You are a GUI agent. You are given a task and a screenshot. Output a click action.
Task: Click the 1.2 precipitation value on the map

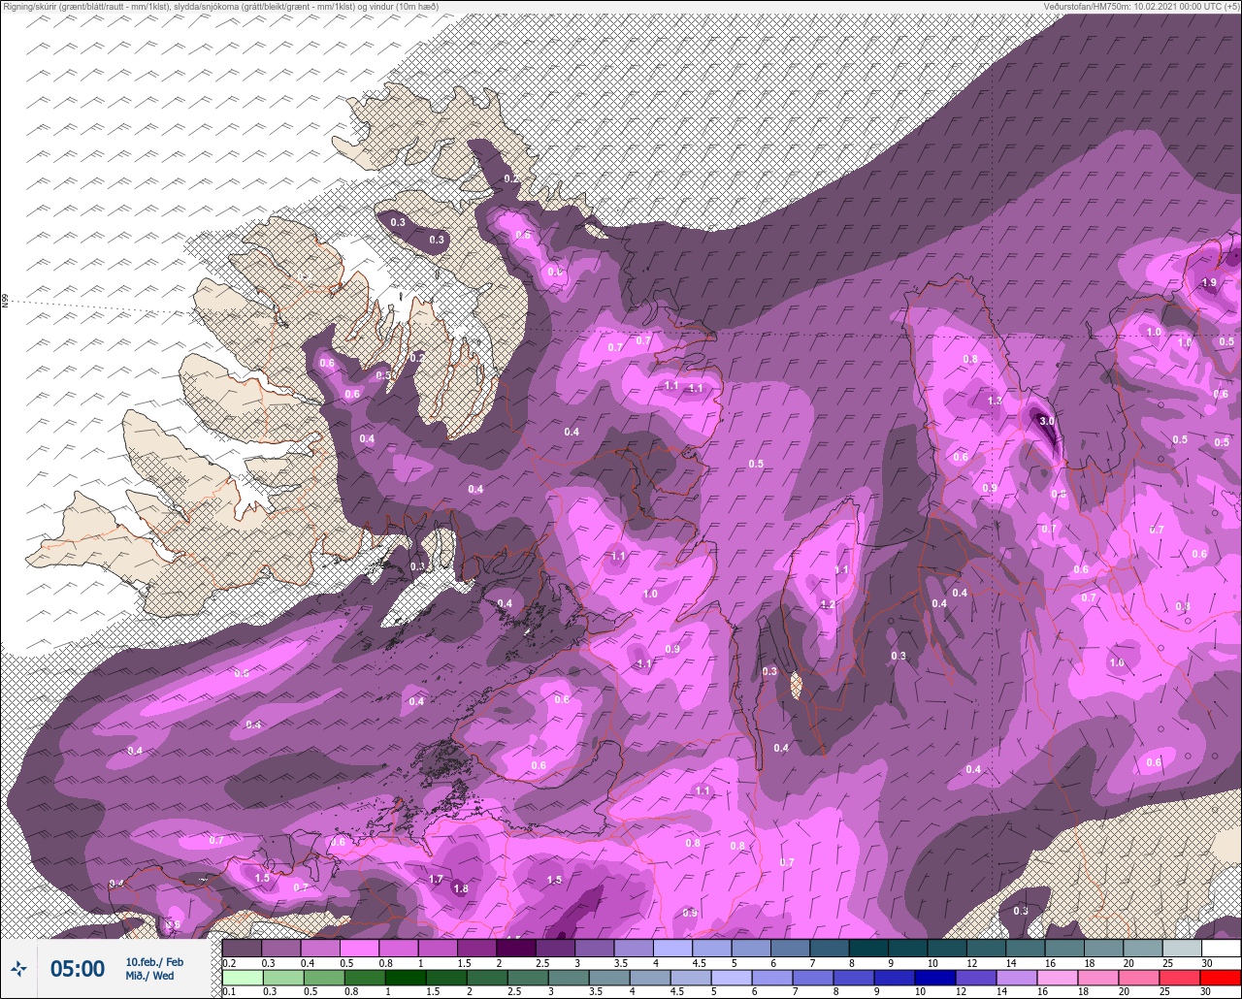pyautogui.click(x=828, y=604)
